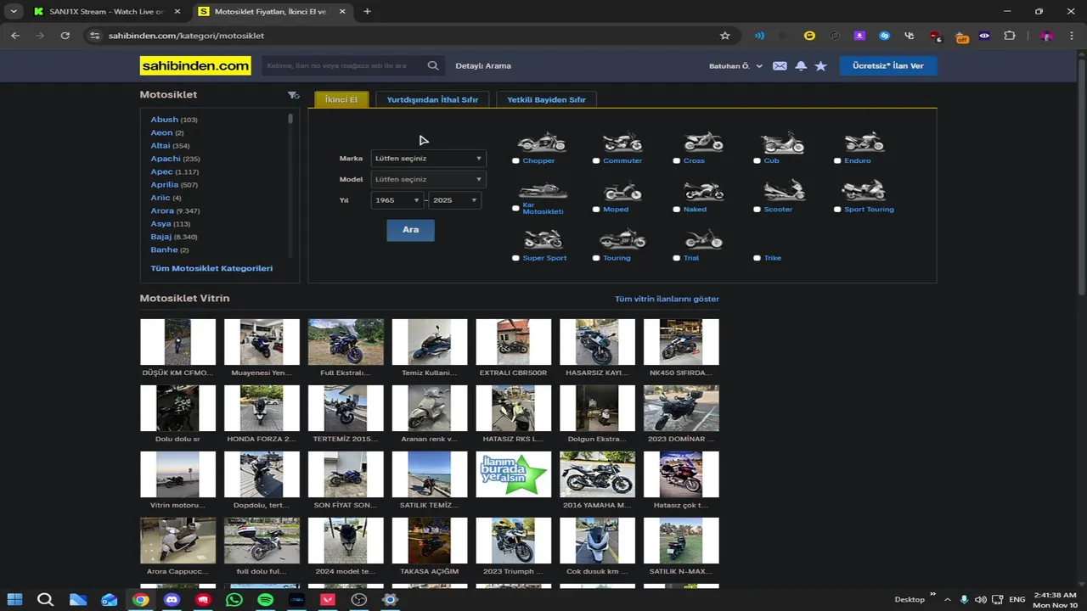Click the eye extension icon
The width and height of the screenshot is (1087, 611).
(984, 36)
